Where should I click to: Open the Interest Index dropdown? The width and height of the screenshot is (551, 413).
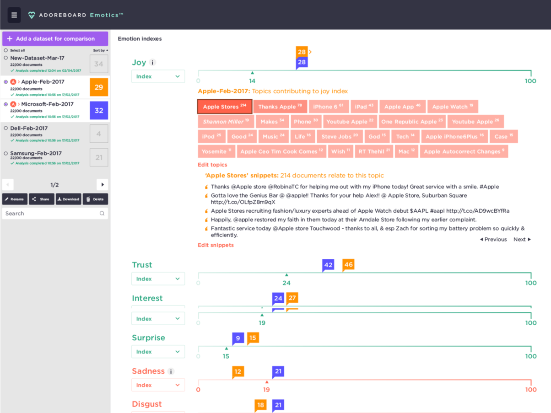point(158,319)
